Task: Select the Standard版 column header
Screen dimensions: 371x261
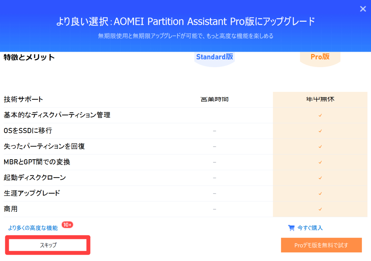Action: pyautogui.click(x=214, y=57)
